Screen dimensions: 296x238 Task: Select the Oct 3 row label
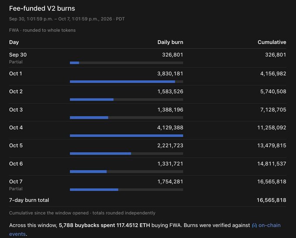pyautogui.click(x=16, y=110)
